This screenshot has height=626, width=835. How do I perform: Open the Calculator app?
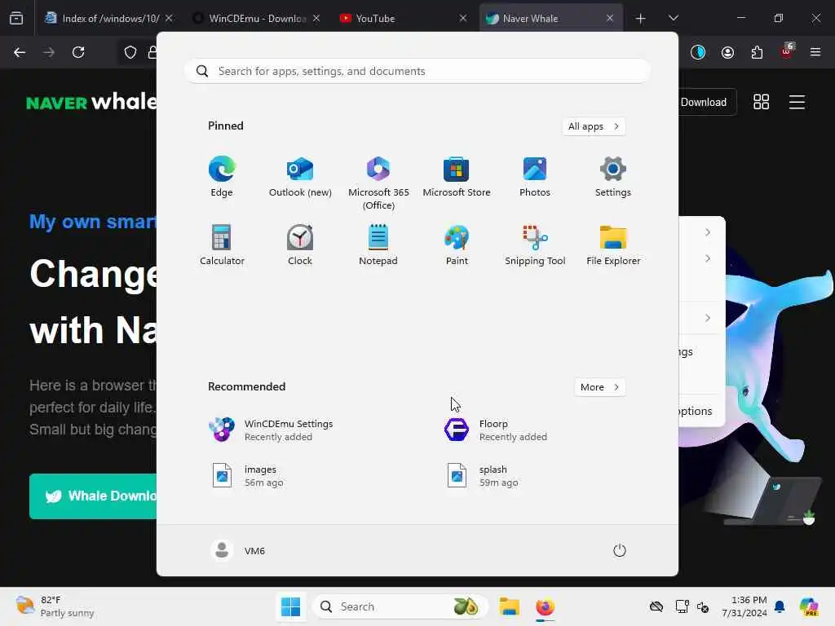[x=222, y=245]
